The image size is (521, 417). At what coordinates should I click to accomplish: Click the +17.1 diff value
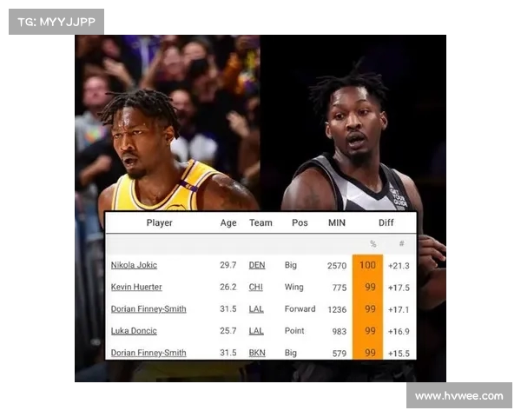pyautogui.click(x=399, y=309)
